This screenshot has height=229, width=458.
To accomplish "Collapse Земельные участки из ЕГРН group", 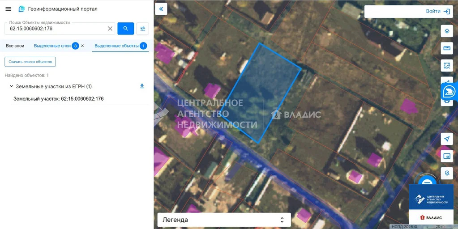I will tap(11, 86).
